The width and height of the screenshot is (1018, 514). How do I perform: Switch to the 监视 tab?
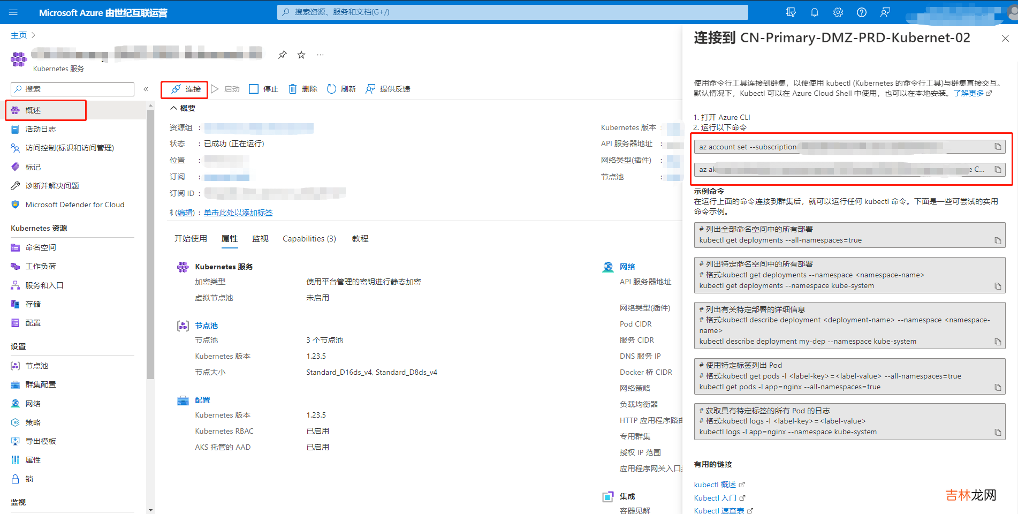pyautogui.click(x=260, y=239)
